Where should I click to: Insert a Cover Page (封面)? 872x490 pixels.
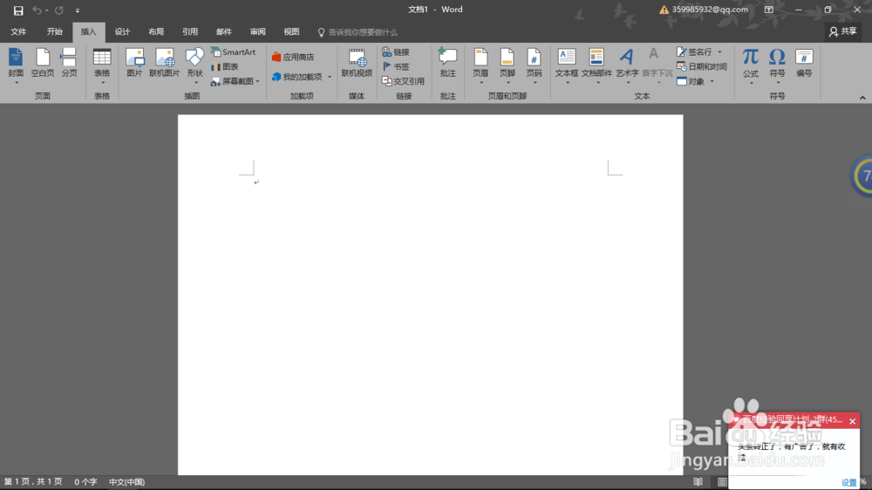pos(16,65)
